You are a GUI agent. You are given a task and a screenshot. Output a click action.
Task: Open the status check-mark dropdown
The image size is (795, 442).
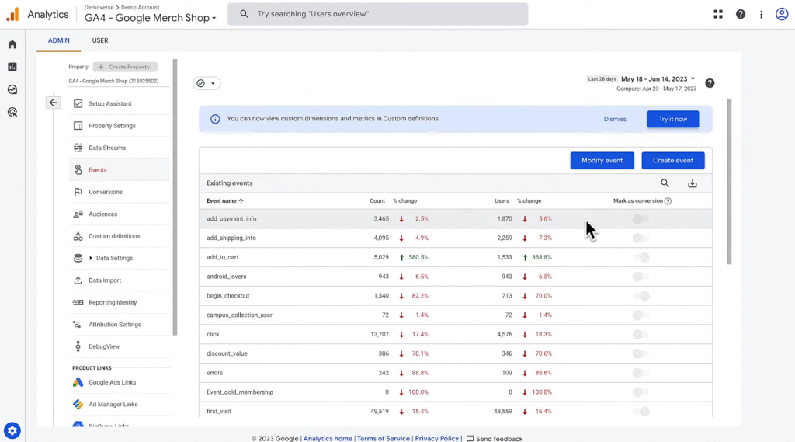(x=207, y=83)
